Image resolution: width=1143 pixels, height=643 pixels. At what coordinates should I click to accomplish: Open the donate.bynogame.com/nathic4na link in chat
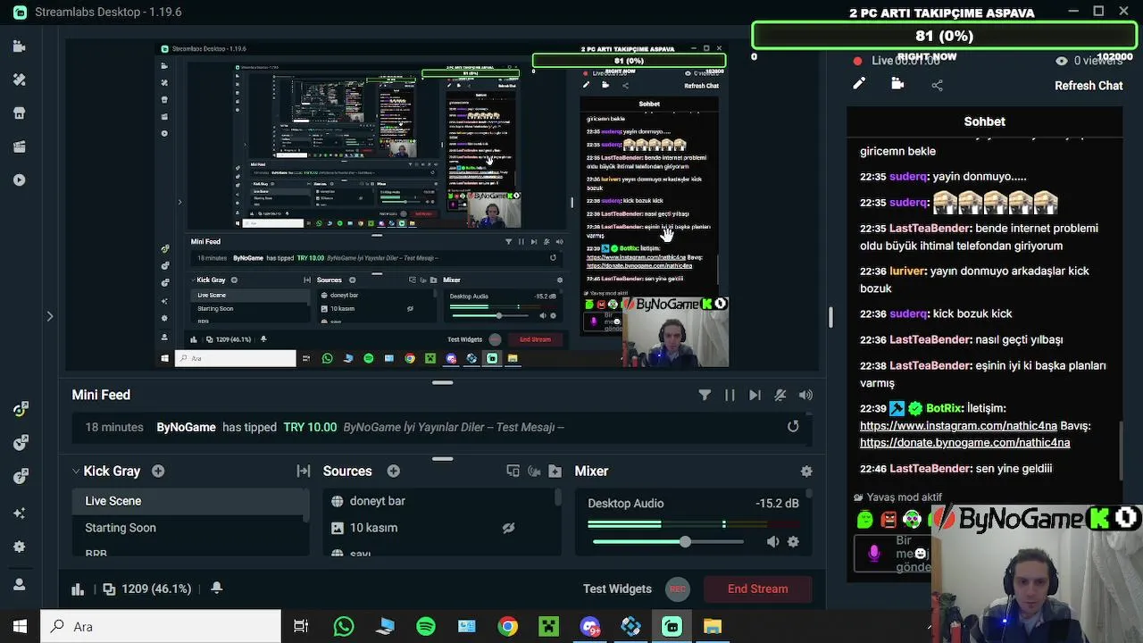(964, 443)
